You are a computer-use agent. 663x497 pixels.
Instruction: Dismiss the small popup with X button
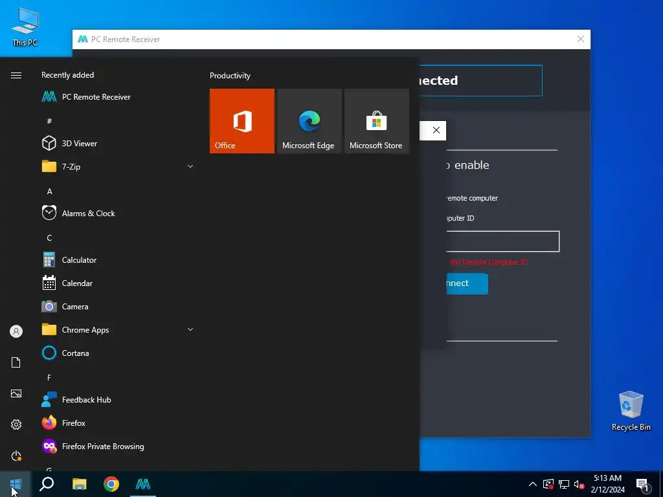coord(436,130)
